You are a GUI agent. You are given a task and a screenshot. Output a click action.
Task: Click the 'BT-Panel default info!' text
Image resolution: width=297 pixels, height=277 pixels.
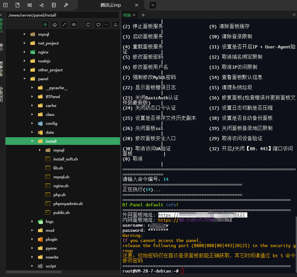coord(150,205)
